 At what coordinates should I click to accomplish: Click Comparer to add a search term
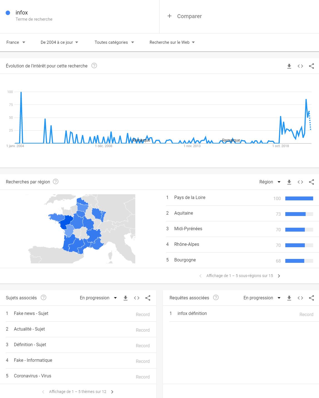pos(185,16)
